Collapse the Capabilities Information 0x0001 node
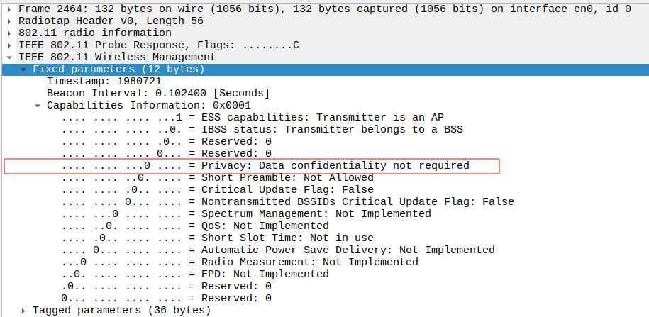Viewport: 649px width, 317px height. (x=38, y=106)
